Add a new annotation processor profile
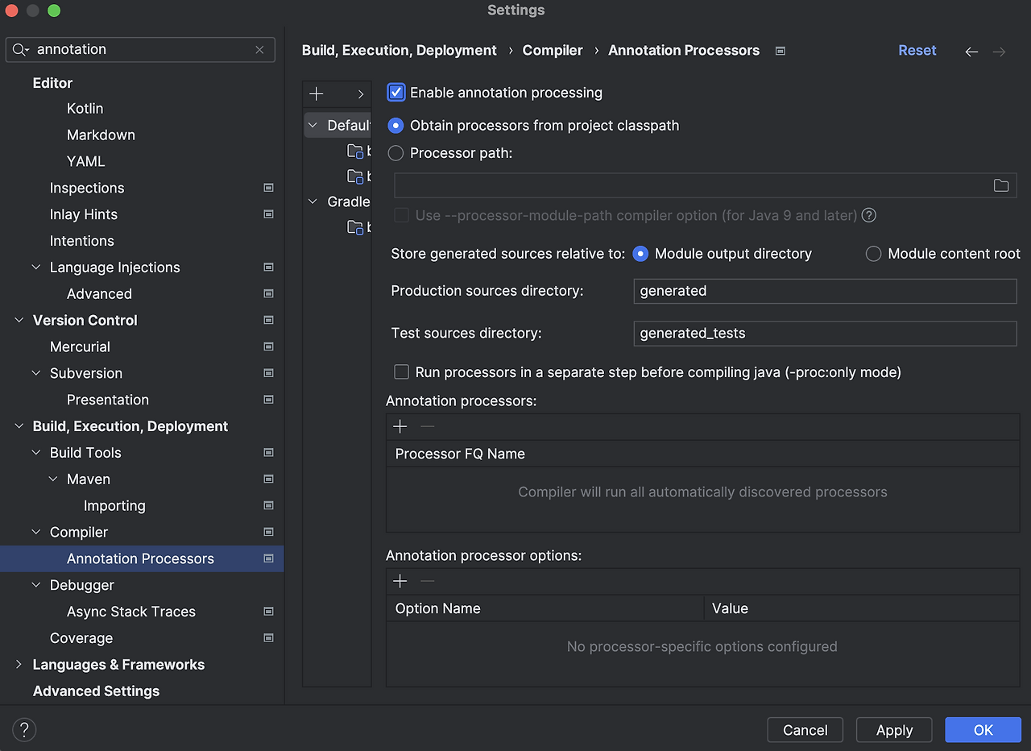This screenshot has width=1031, height=751. [317, 94]
